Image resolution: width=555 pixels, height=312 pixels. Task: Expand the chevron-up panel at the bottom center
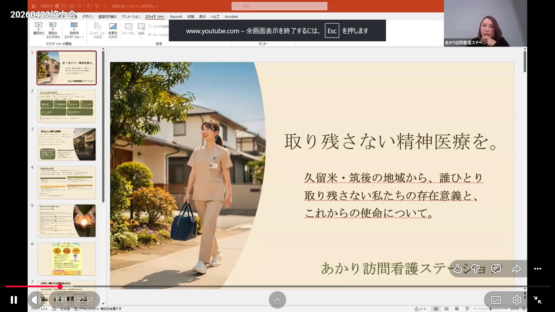(277, 300)
